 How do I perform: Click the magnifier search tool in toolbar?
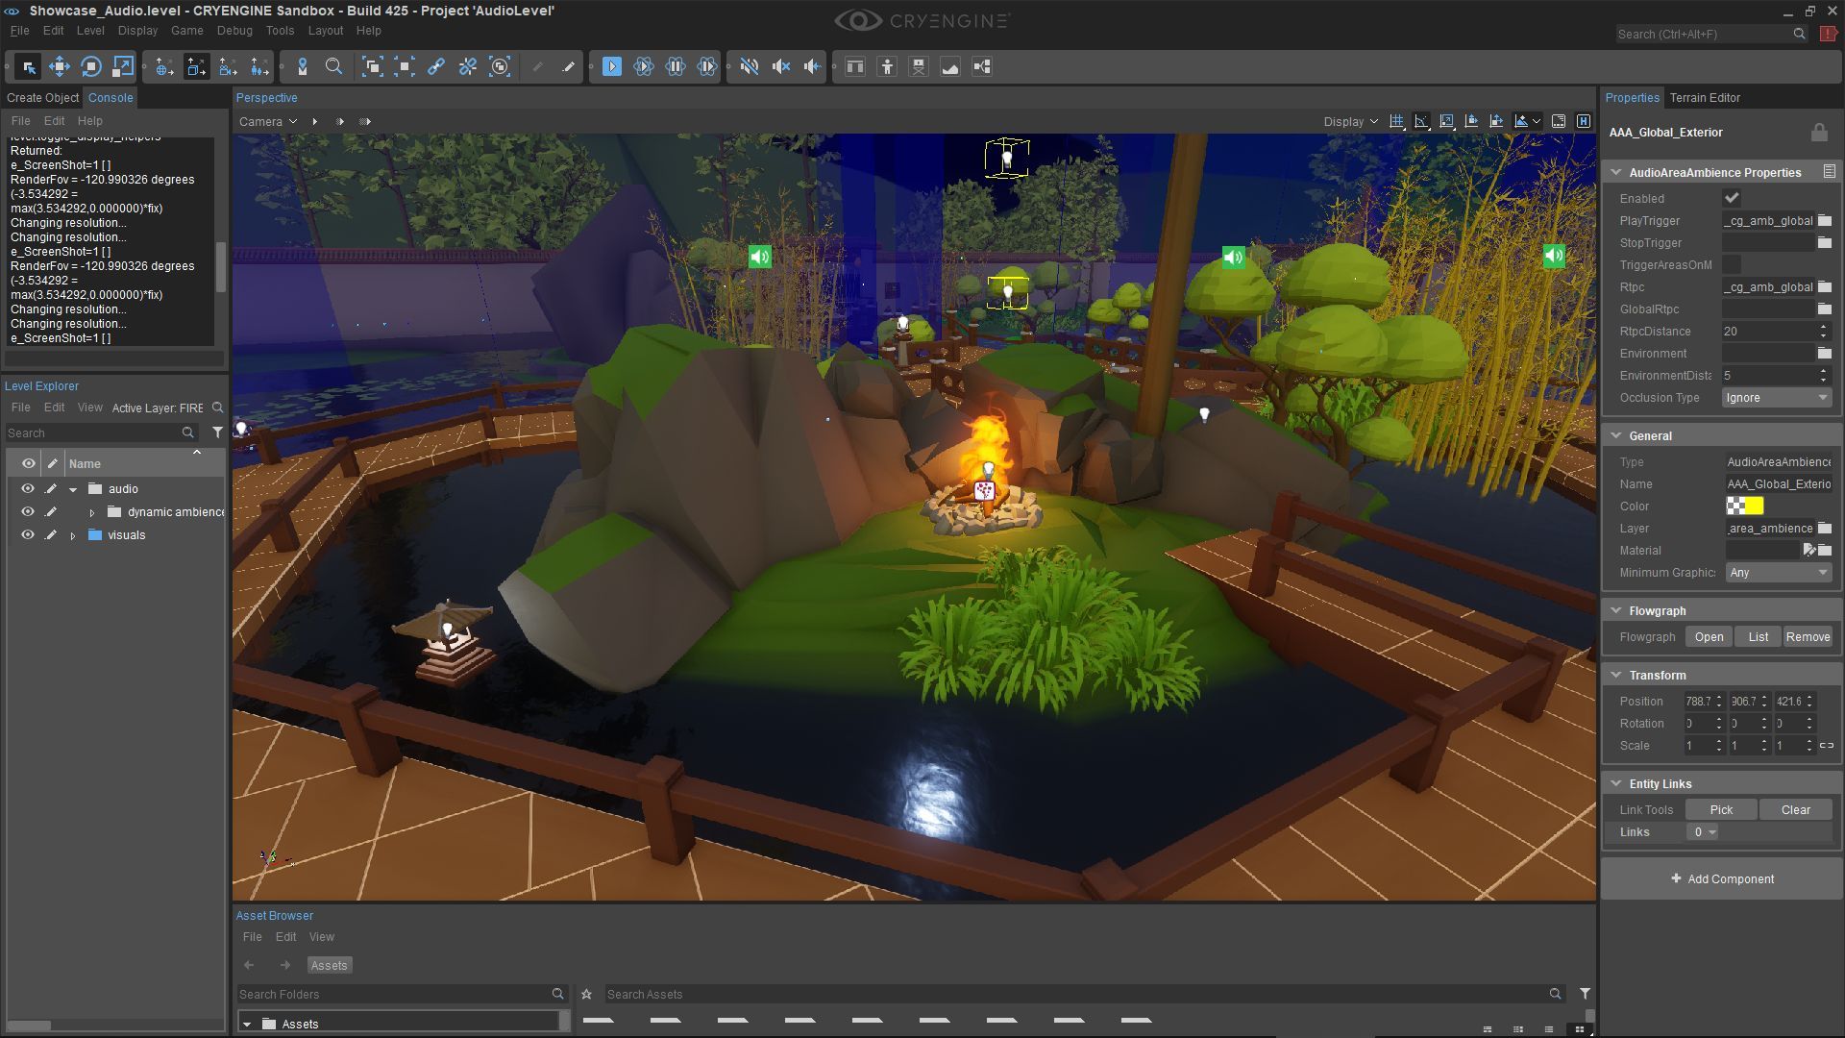click(333, 66)
